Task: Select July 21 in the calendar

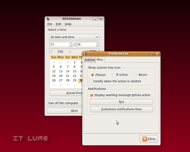Action: (68, 76)
